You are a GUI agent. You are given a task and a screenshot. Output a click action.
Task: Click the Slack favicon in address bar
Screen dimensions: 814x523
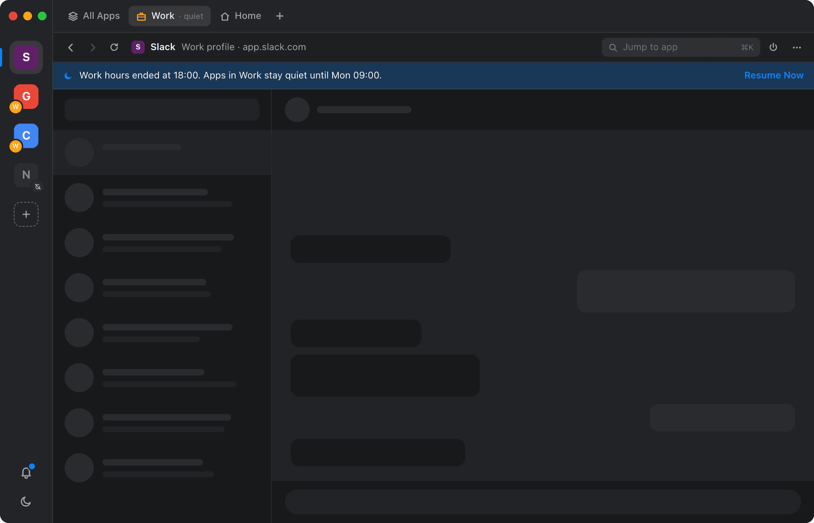tap(138, 47)
